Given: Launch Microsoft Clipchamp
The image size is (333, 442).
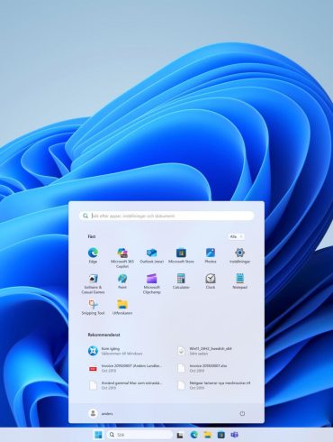Looking at the screenshot, I should [152, 283].
